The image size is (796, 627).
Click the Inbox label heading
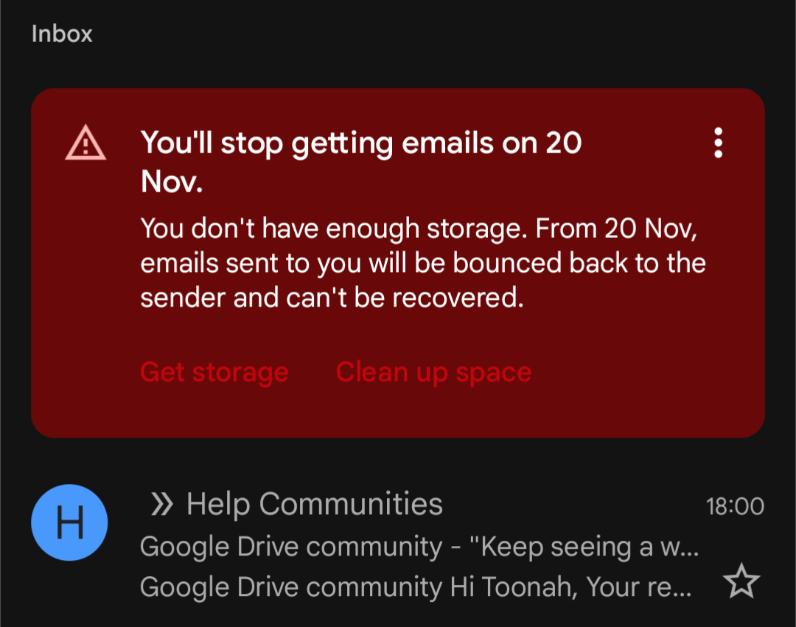(62, 34)
